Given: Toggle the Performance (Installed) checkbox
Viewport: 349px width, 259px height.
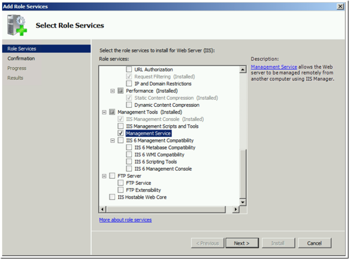Looking at the screenshot, I should pos(121,91).
